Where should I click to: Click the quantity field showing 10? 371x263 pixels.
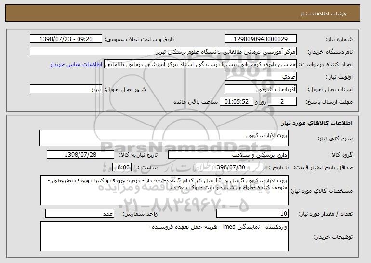click(252, 213)
